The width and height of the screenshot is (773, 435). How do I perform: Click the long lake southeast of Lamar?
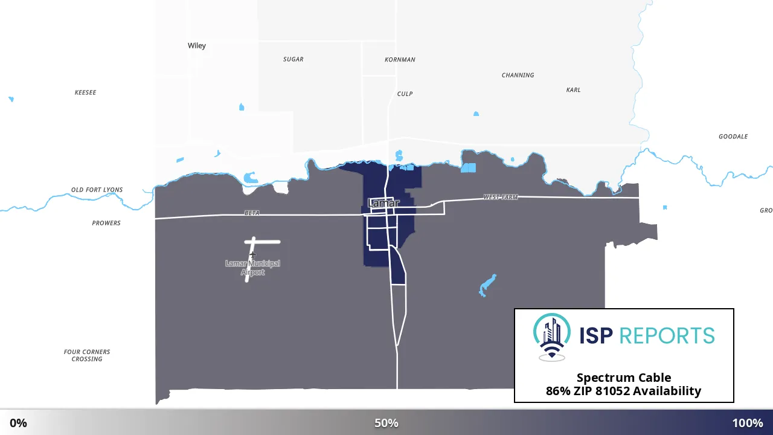(x=487, y=285)
